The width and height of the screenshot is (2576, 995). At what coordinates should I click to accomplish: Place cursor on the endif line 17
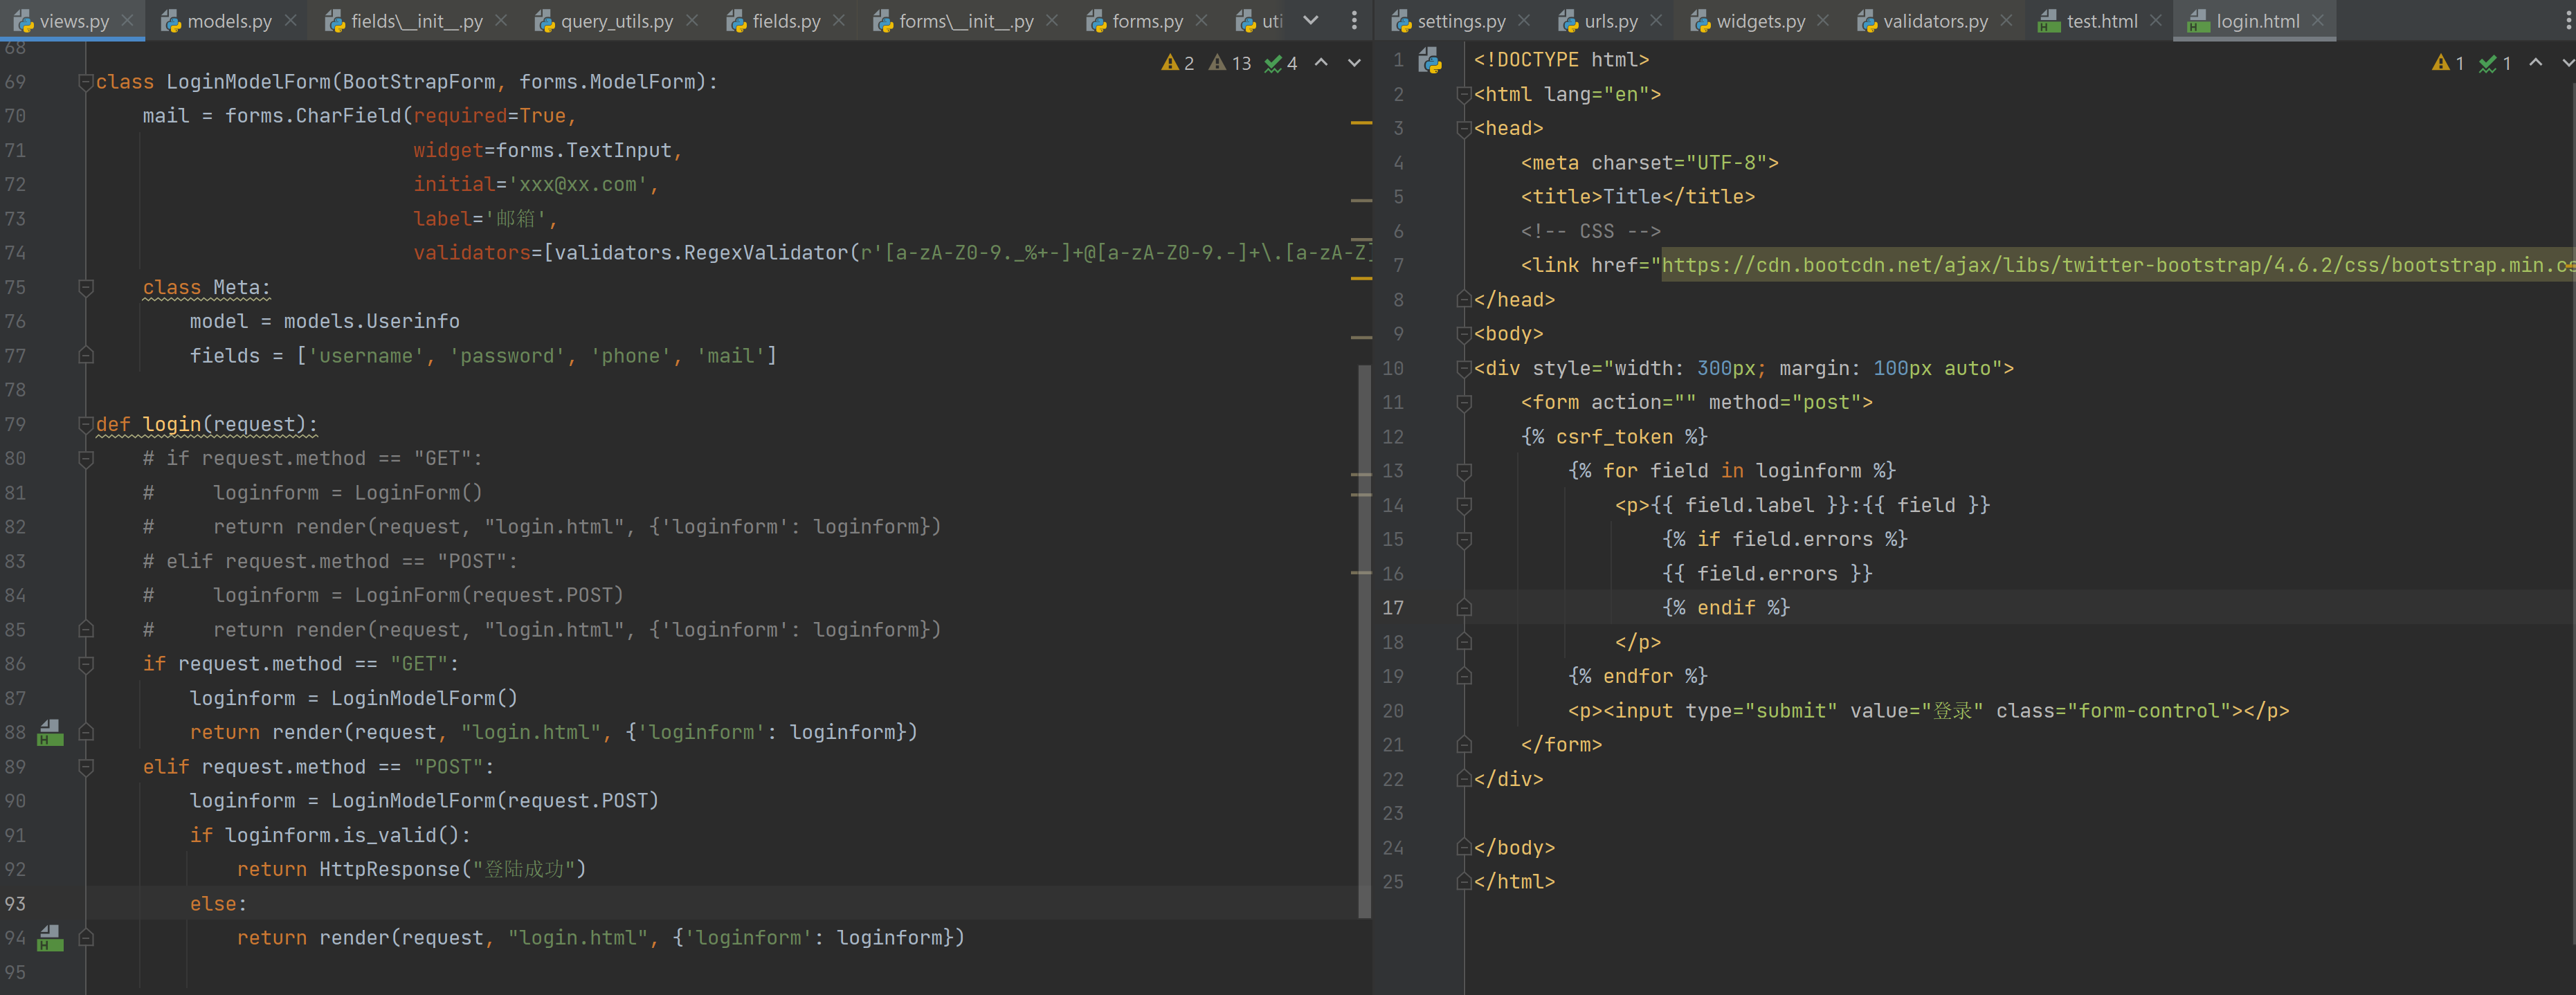(x=1725, y=608)
